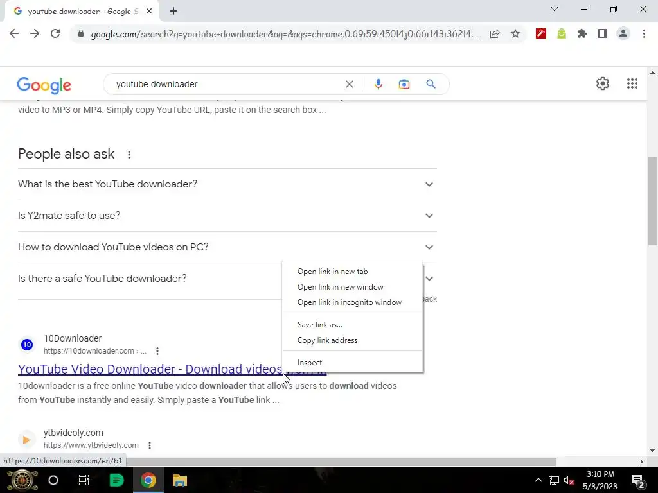Screen dimensions: 658x493
Task: Open the Chrome profile avatar
Action: click(x=623, y=33)
